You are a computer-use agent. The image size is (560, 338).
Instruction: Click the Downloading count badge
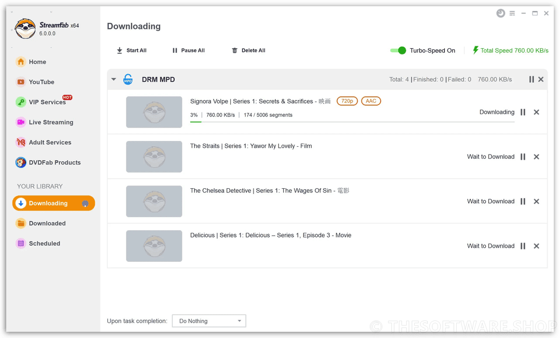point(85,203)
